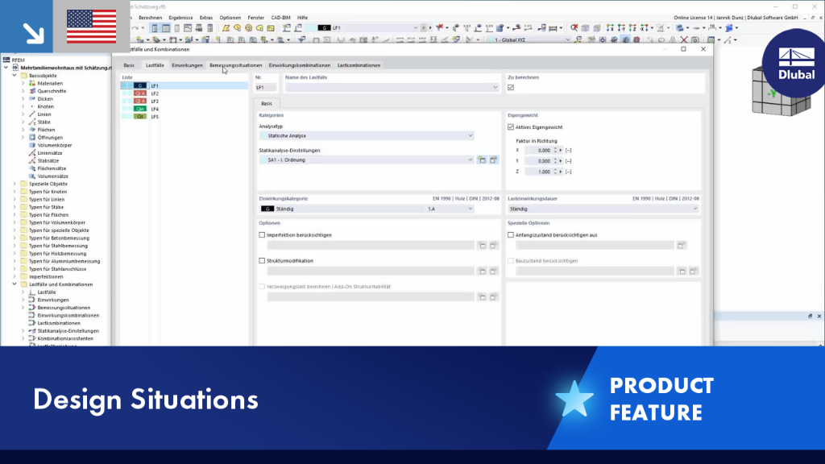Viewport: 825px width, 464px height.
Task: Switch to the Bemessungssituationen tab
Action: coord(236,65)
